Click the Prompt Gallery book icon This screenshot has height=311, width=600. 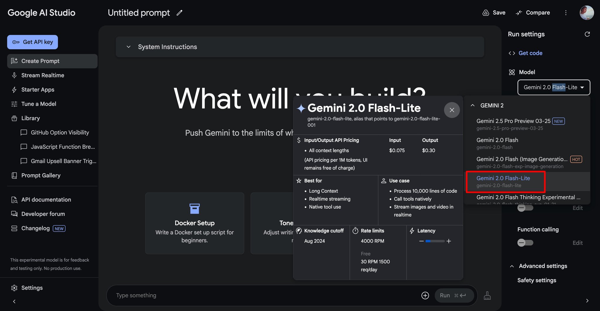[x=14, y=176]
